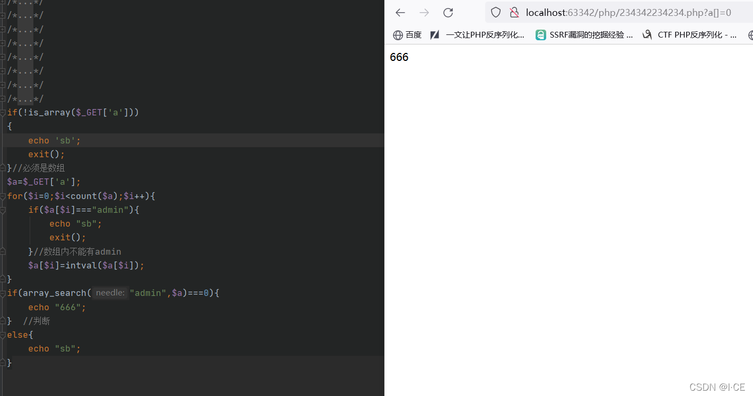Collapse the if(!is_array block fold marker
This screenshot has width=753, height=396.
(x=3, y=113)
